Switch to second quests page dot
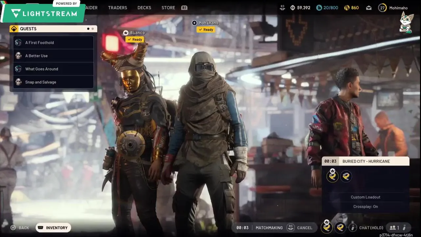The height and width of the screenshot is (237, 421). [x=92, y=29]
